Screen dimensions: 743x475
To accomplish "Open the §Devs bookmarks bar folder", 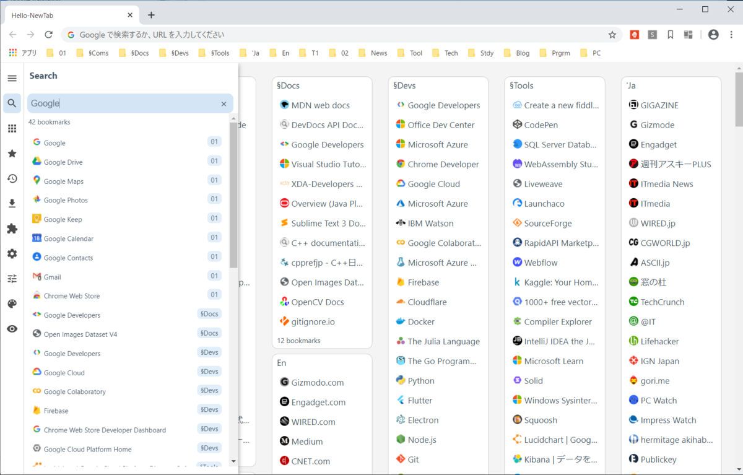I will click(x=174, y=53).
